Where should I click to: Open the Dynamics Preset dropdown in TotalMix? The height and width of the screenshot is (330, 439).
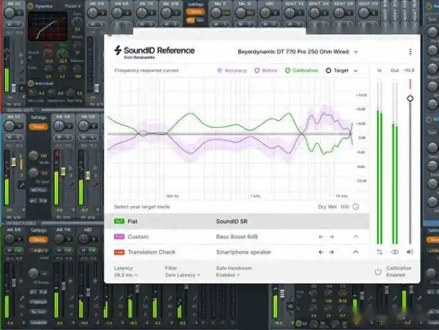coord(73,6)
